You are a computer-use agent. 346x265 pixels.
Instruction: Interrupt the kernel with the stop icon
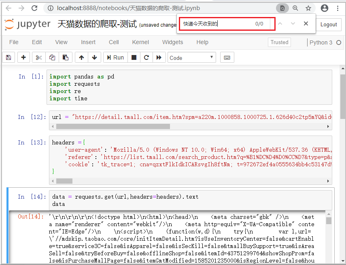point(134,57)
